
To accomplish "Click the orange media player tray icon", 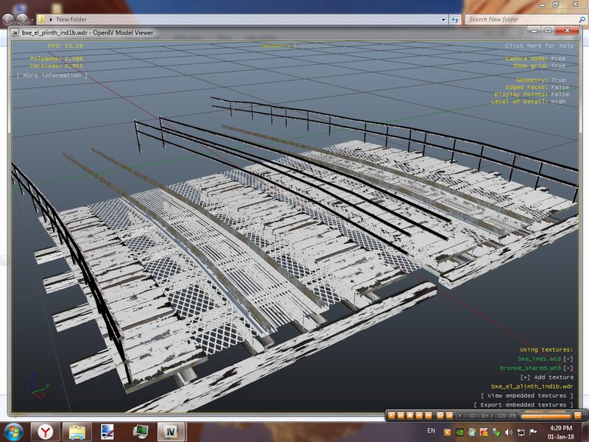I will point(447,432).
